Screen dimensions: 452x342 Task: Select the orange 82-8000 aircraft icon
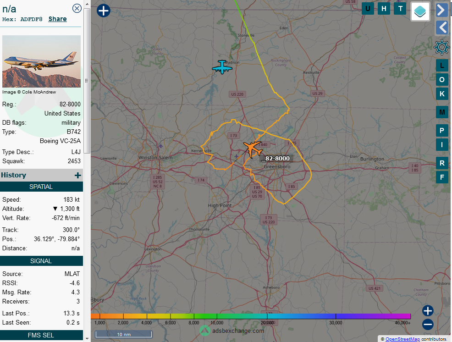coord(253,149)
